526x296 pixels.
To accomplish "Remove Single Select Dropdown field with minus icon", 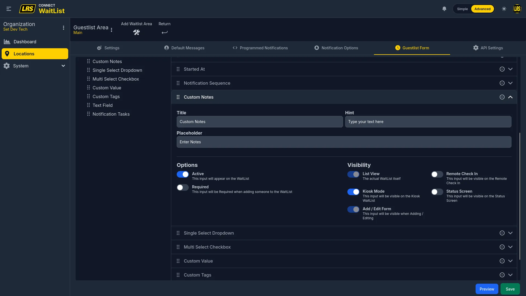I will [502, 233].
